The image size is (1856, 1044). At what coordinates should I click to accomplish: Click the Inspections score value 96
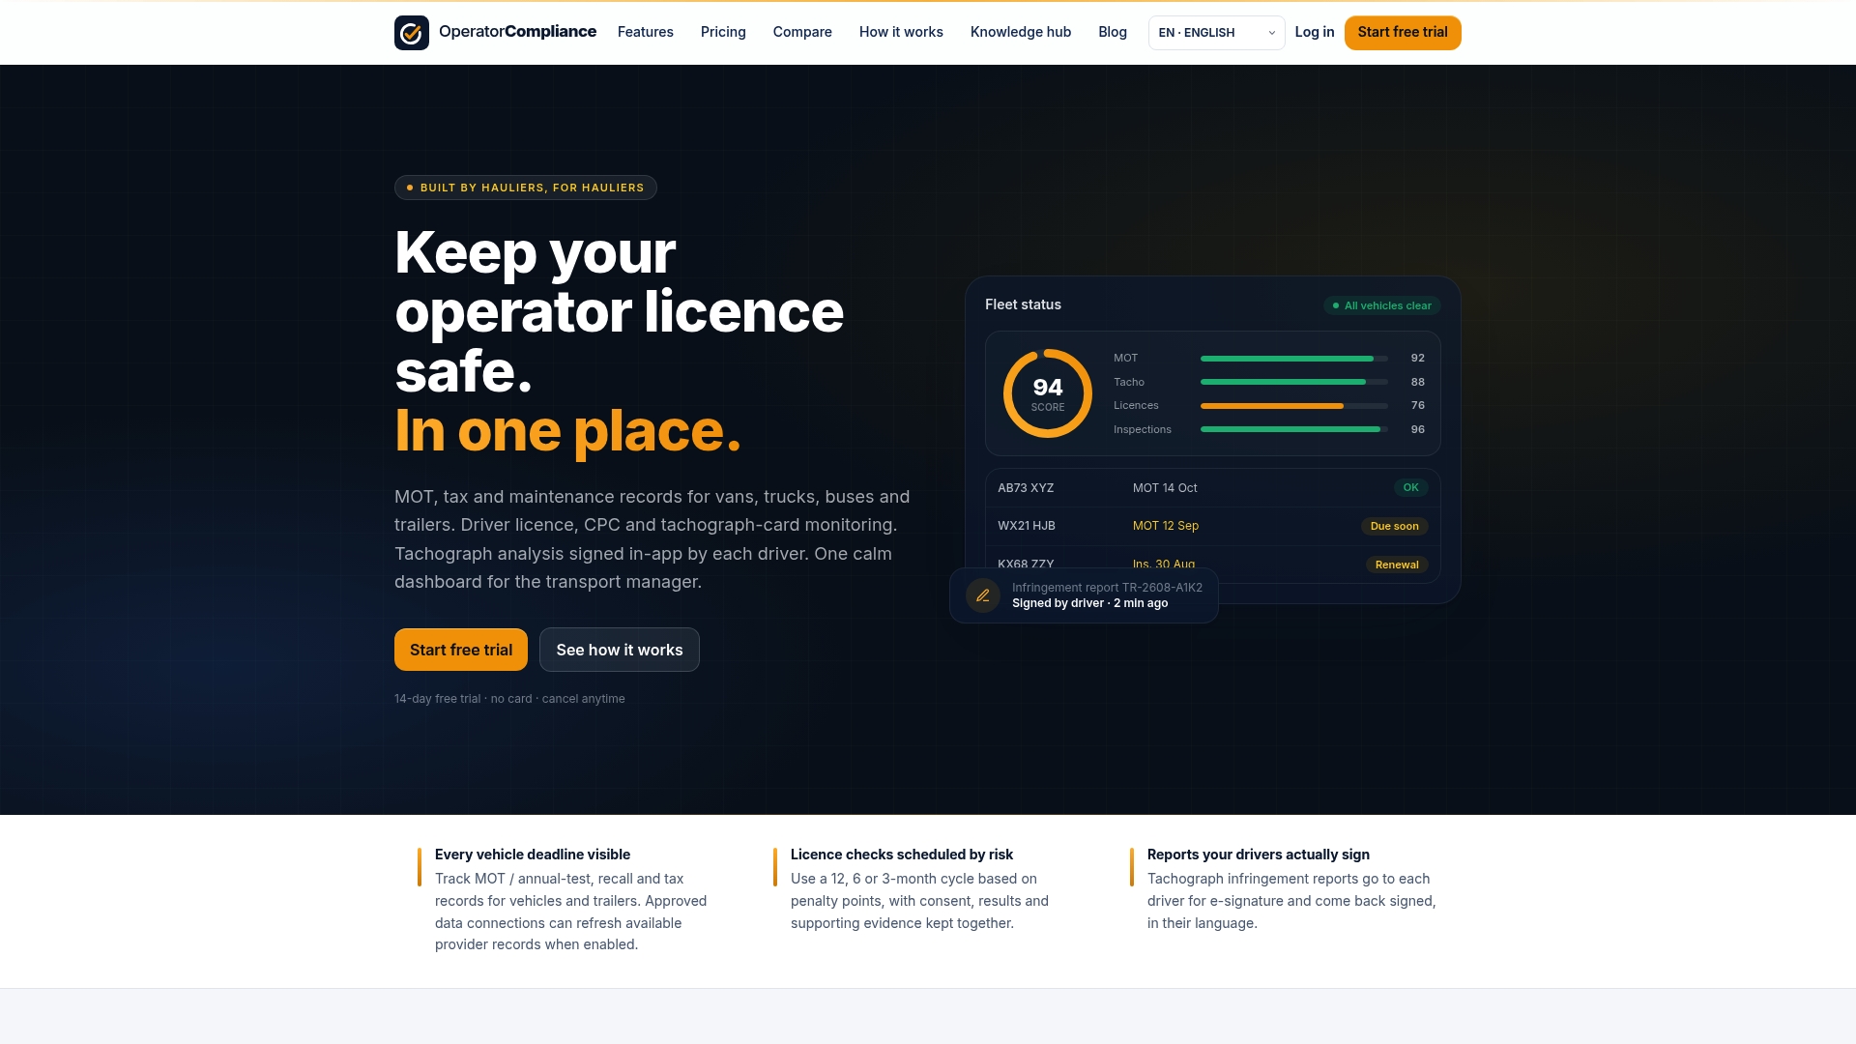coord(1417,429)
